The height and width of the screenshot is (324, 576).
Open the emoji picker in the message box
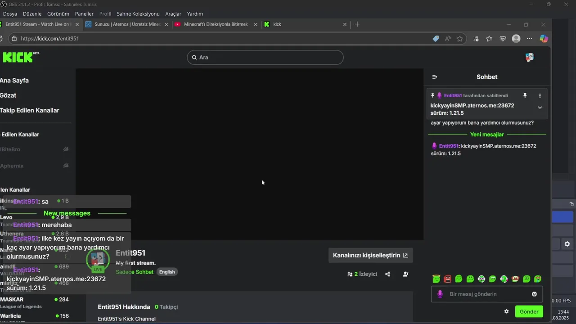535,294
